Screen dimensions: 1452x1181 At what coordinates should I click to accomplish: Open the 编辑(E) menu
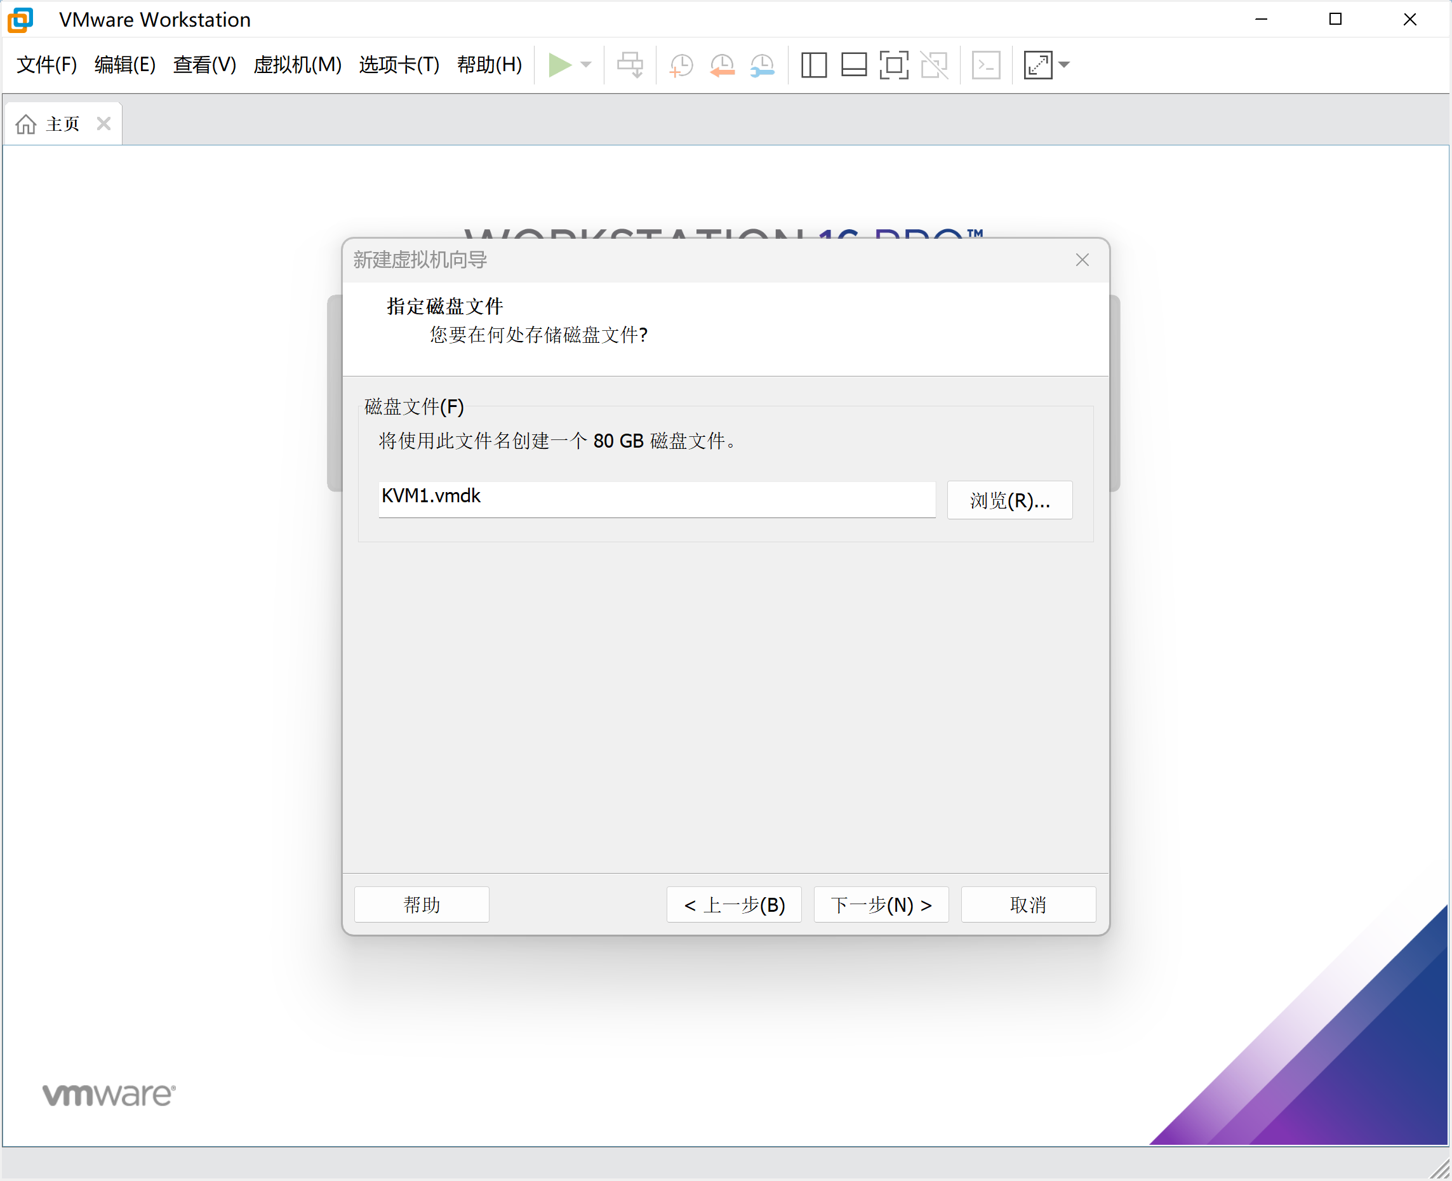pos(125,65)
